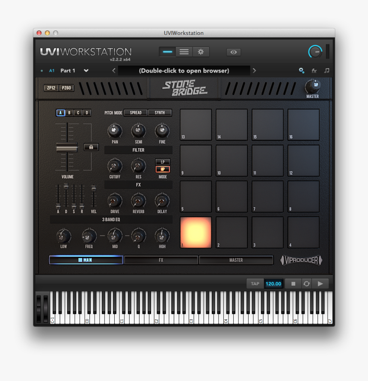Open the Part 1 dropdown chevron
The width and height of the screenshot is (368, 381).
(86, 71)
